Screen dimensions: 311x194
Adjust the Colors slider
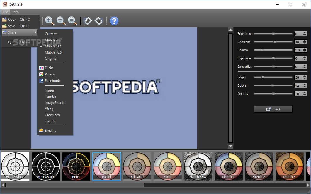[273, 85]
